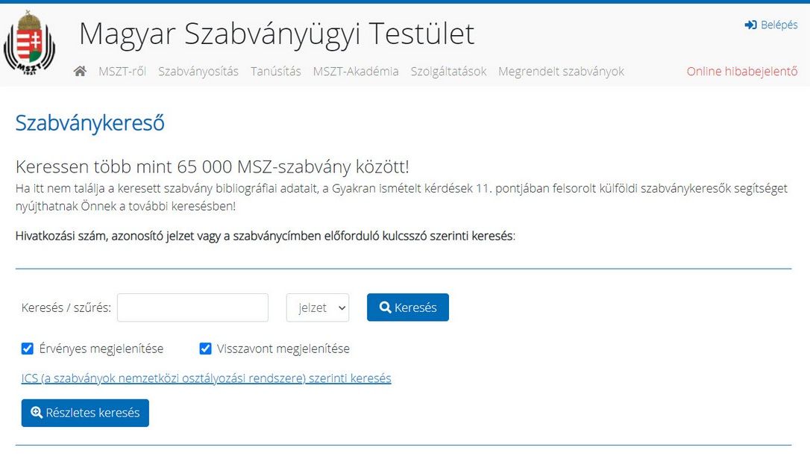Click the 'Hivatkozási szám, azonosító jelzet' text line
This screenshot has width=810, height=456.
click(266, 237)
